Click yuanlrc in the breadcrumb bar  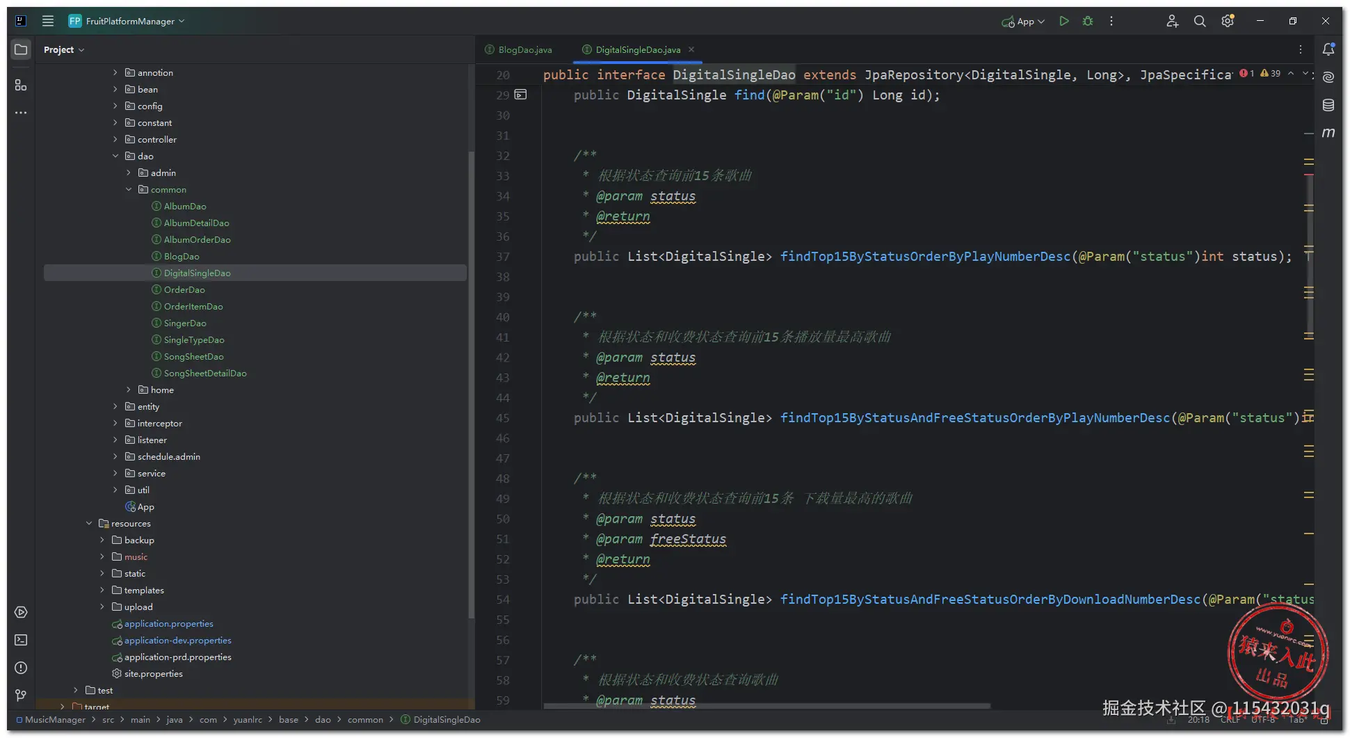(x=248, y=719)
